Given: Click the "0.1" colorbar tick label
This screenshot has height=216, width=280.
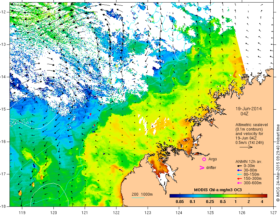Looking at the screenshot, I should 192,202.
